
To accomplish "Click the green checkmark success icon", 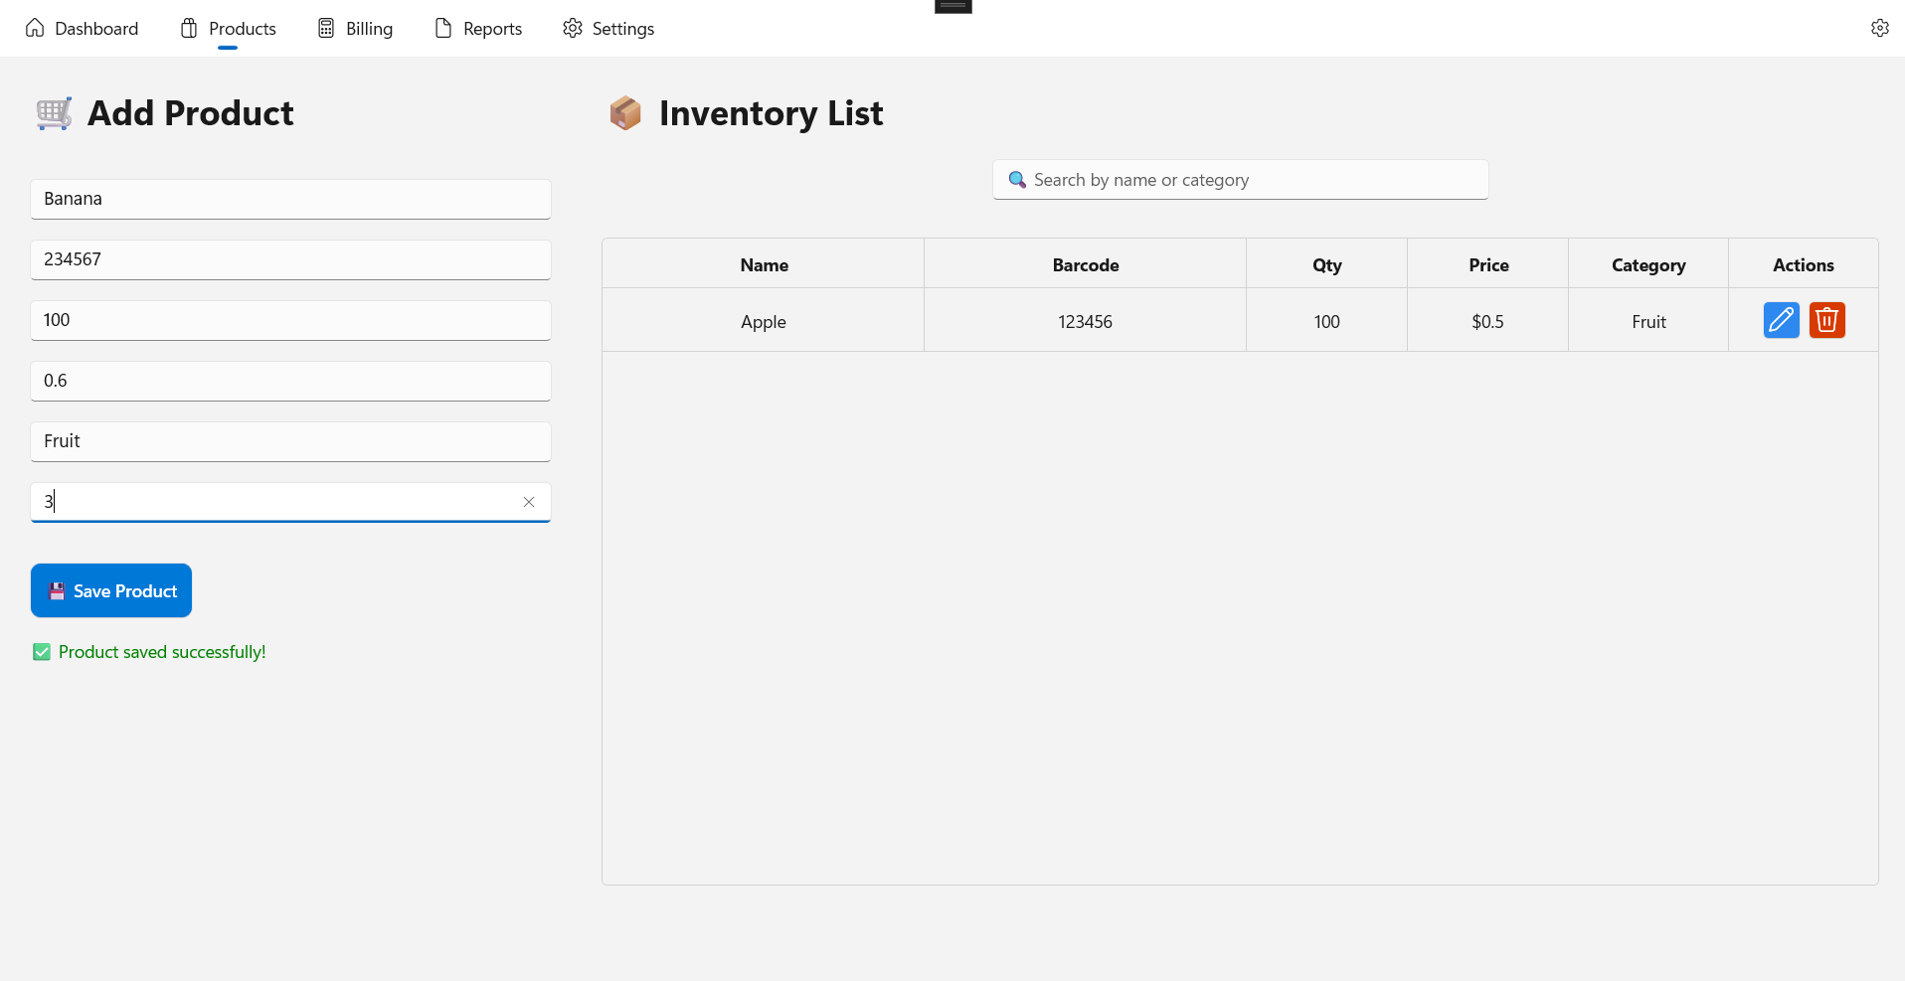I will click(x=42, y=652).
